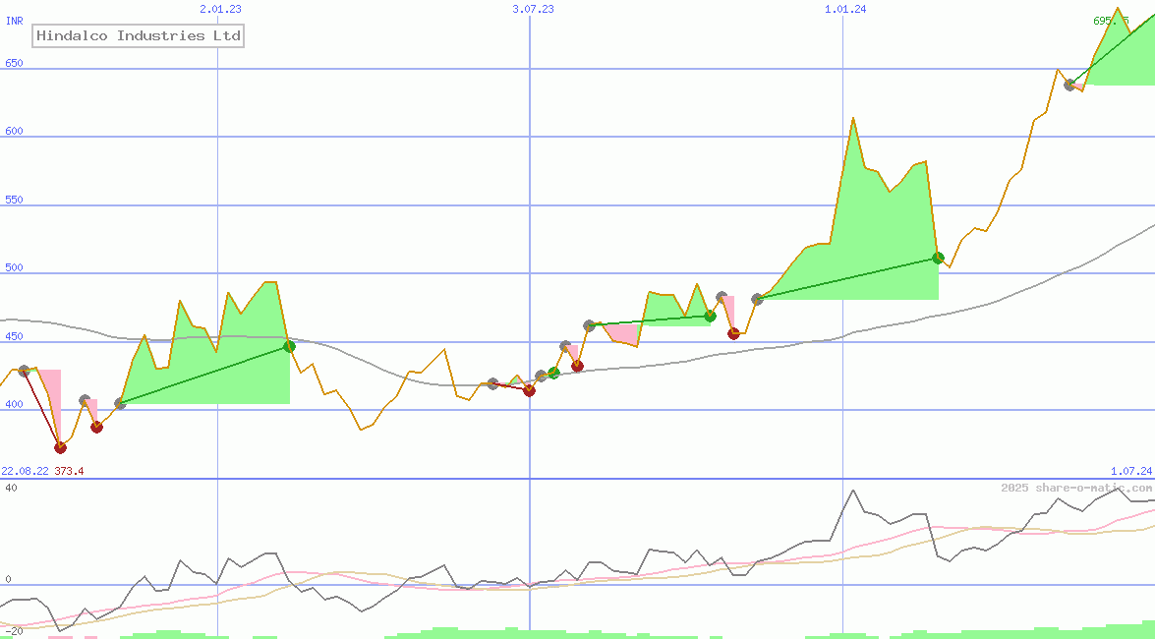
Task: Click the 500 price axis label
Action: (14, 267)
